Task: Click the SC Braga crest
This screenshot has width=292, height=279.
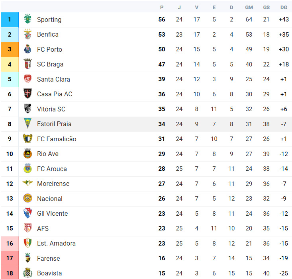Action: coord(27,64)
